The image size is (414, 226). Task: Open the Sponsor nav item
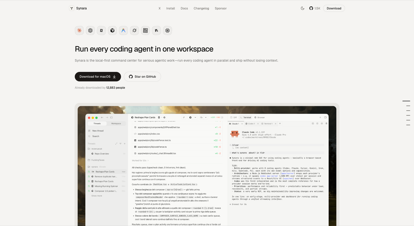[220, 8]
